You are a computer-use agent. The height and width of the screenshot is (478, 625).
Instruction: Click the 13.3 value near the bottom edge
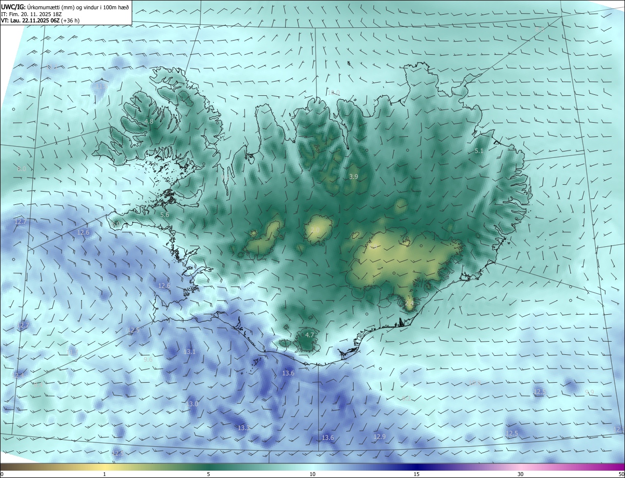tap(244, 428)
